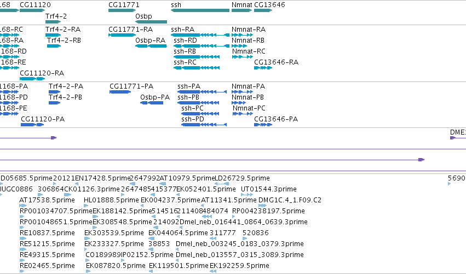Click the RE10837.5prime EST label
Viewport: 466px width, 274px height.
(47, 233)
